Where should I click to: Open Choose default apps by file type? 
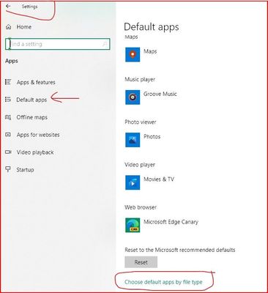[x=163, y=282]
